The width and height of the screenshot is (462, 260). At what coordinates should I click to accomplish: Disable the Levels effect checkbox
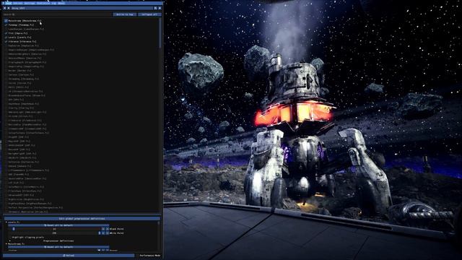point(6,38)
